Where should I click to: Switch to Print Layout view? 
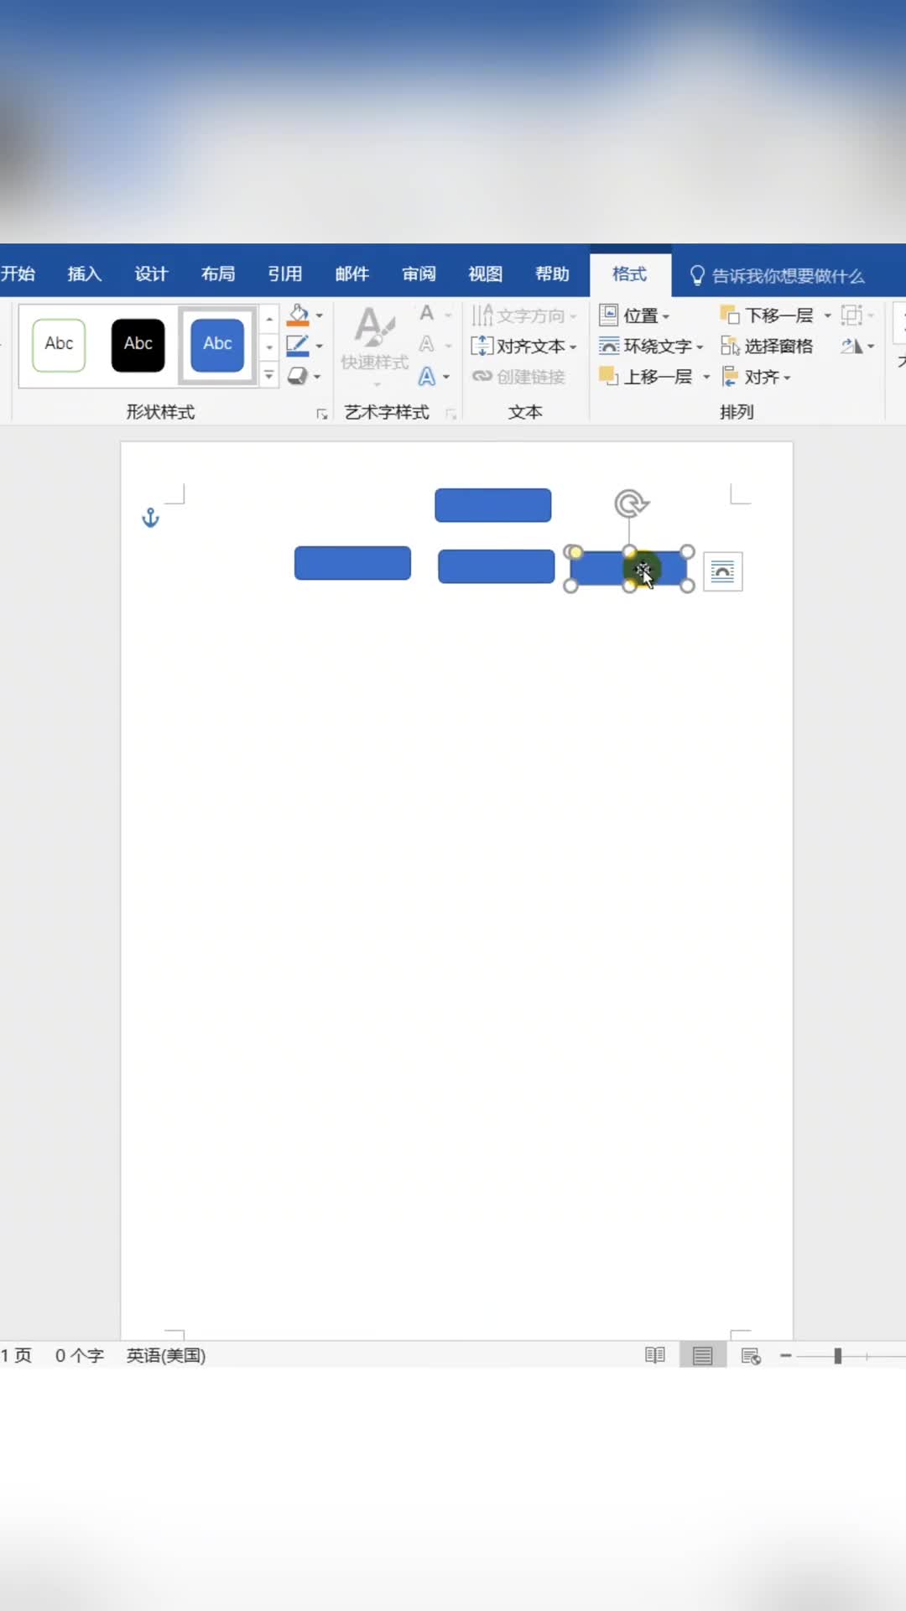coord(702,1355)
